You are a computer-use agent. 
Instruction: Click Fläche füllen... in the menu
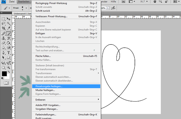tap(43, 56)
